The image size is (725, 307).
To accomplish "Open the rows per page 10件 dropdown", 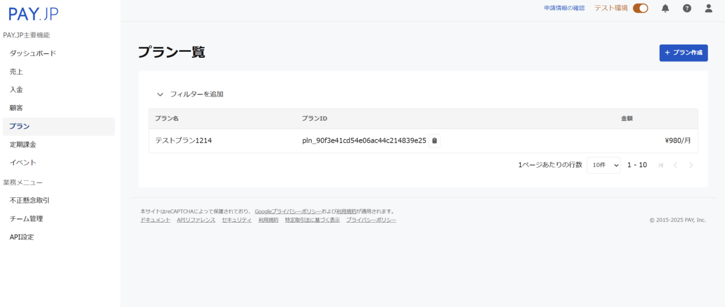I will tap(603, 165).
